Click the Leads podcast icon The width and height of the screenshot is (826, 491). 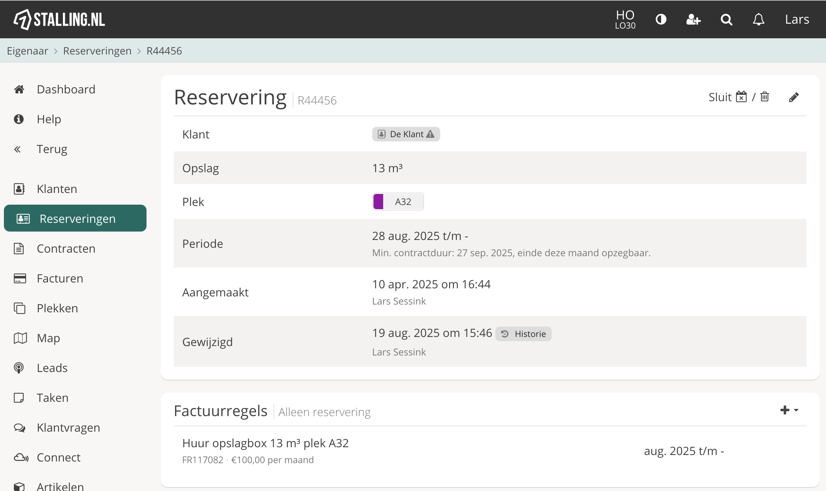click(19, 368)
